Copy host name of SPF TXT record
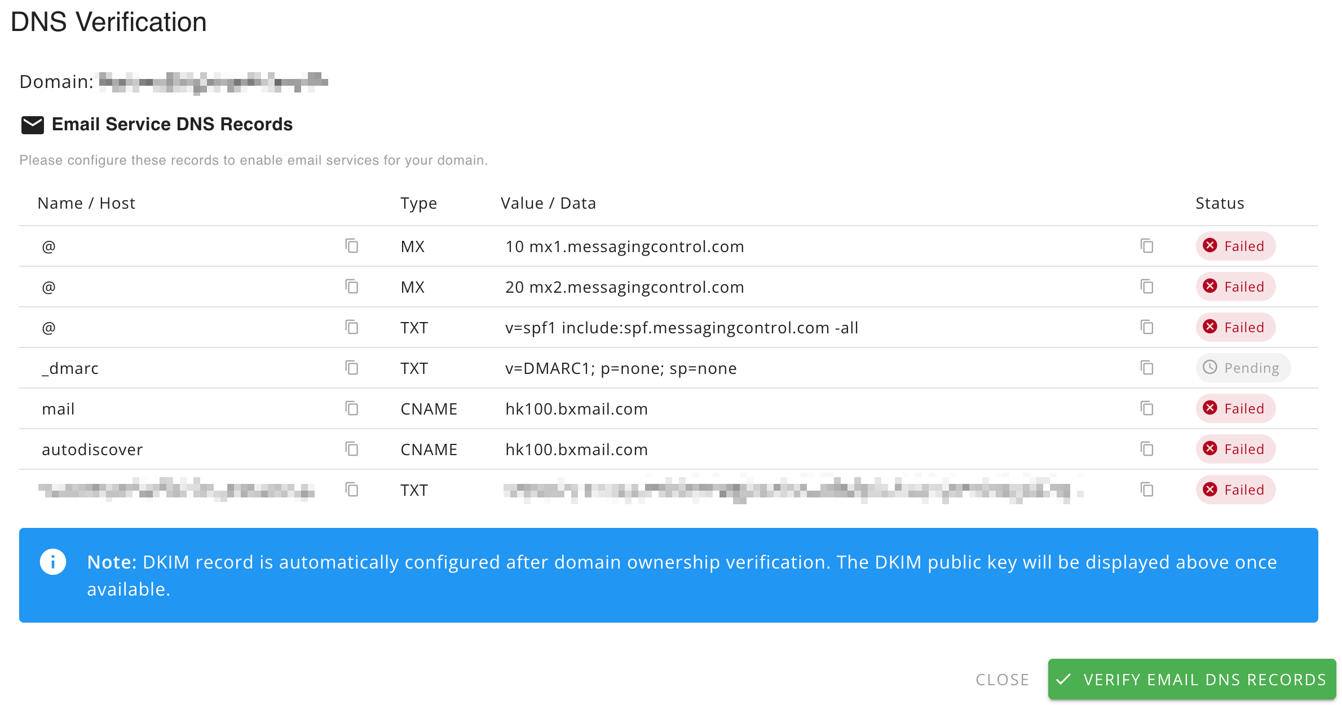 click(352, 327)
